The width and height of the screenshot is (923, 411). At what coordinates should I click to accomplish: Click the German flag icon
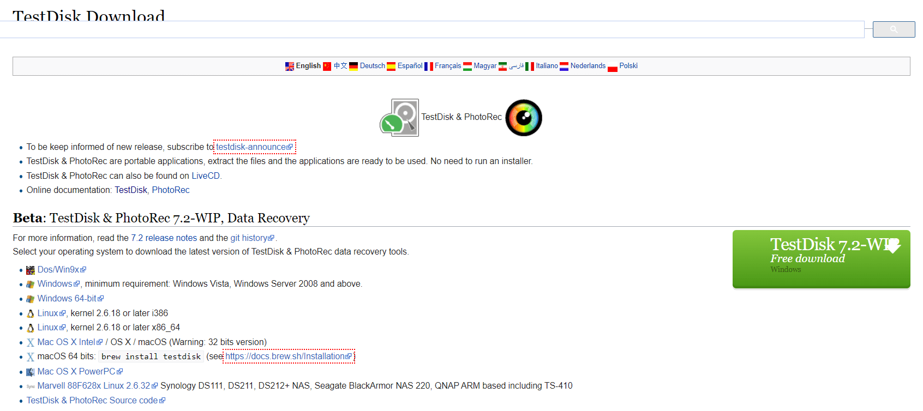(353, 67)
